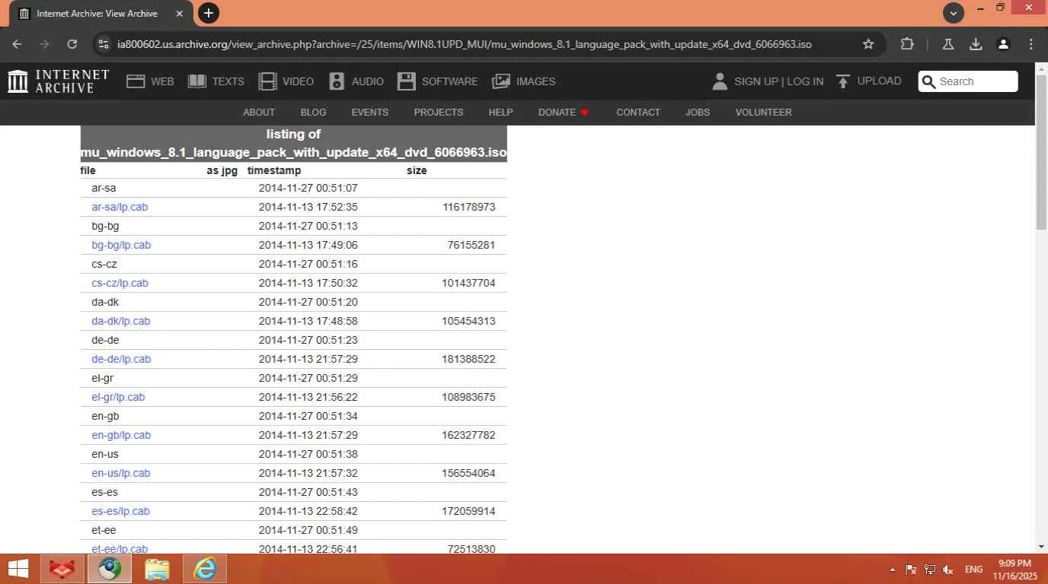This screenshot has height=584, width=1048.
Task: Open the Windows Start button
Action: 18,569
